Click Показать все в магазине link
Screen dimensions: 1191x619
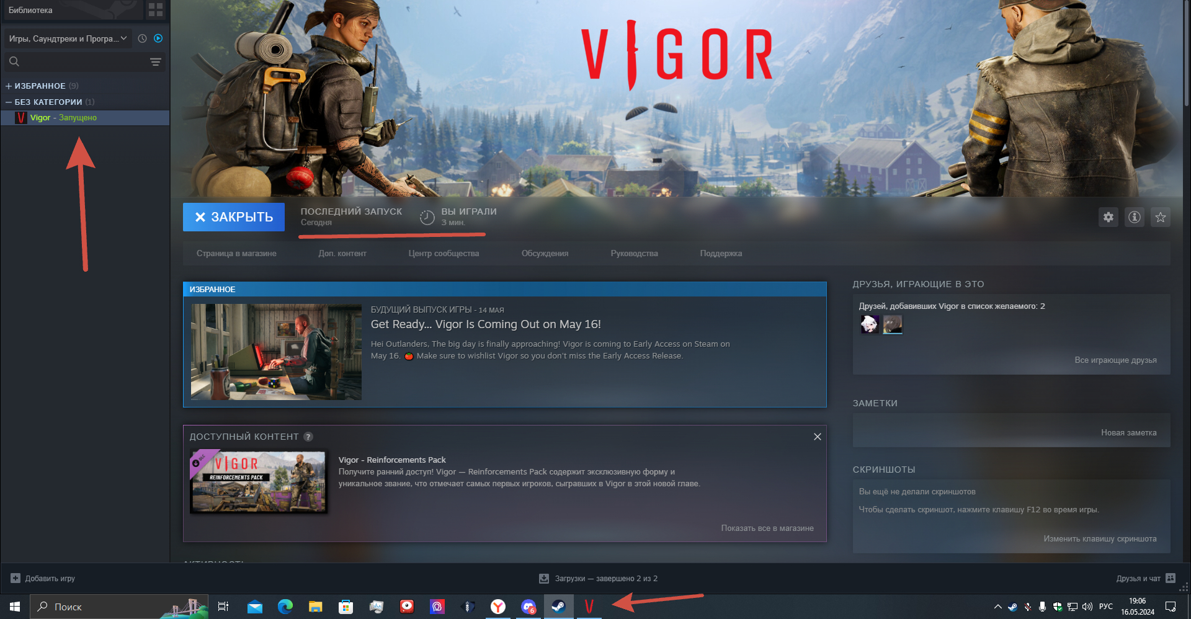(767, 528)
